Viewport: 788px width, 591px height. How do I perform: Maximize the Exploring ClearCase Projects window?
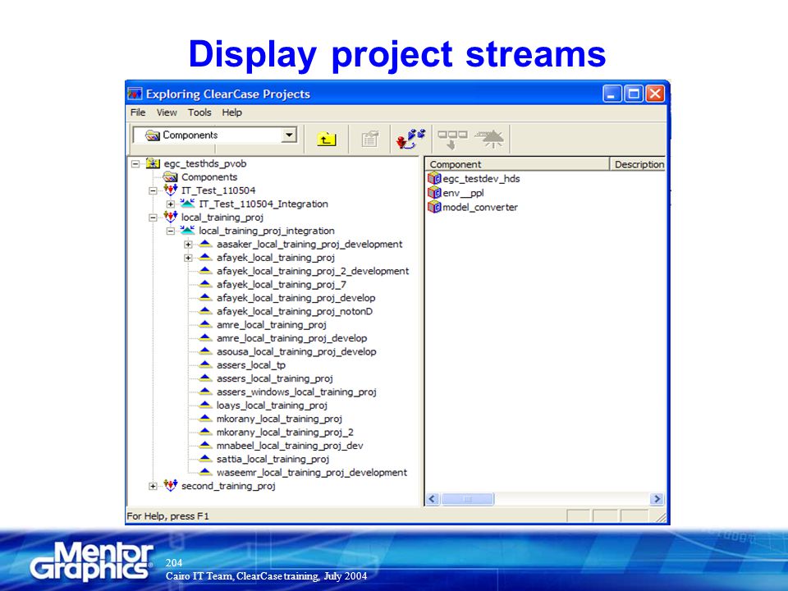click(x=634, y=94)
